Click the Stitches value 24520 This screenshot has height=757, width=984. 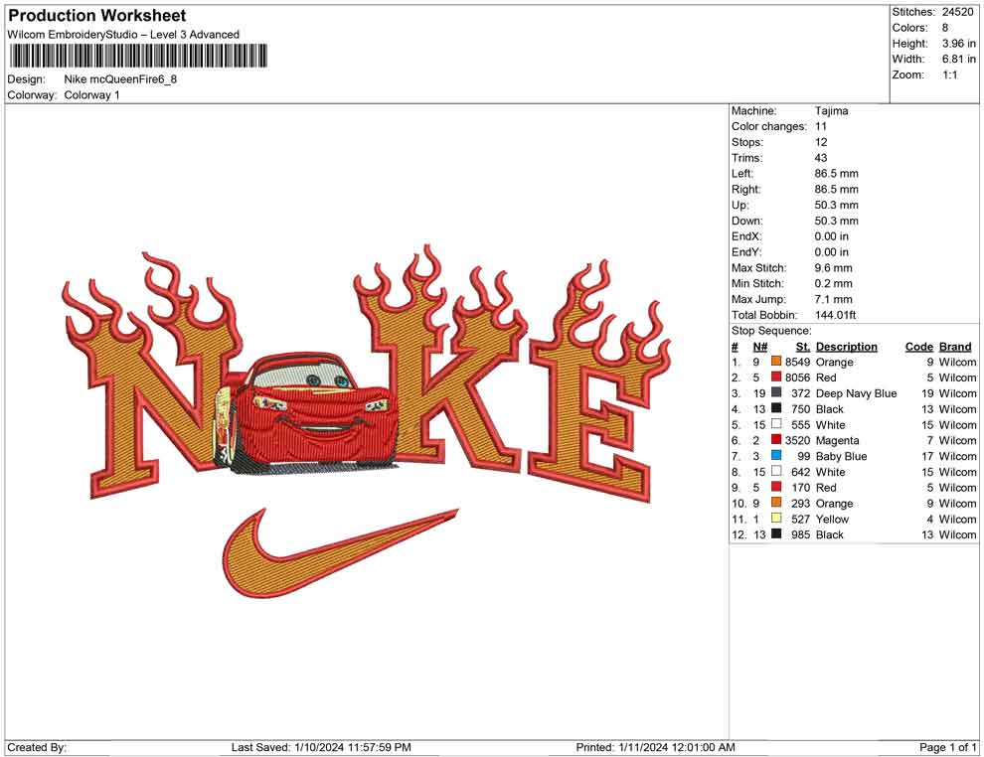pyautogui.click(x=957, y=12)
